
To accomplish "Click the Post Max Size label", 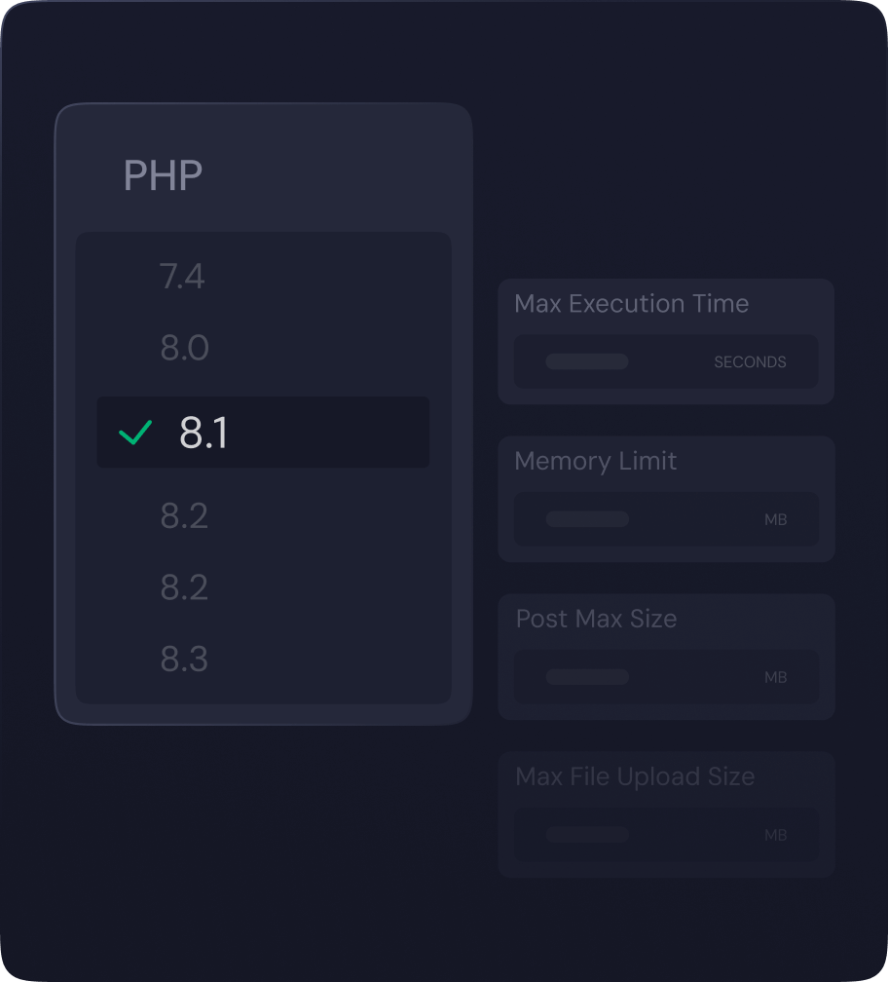I will 596,620.
